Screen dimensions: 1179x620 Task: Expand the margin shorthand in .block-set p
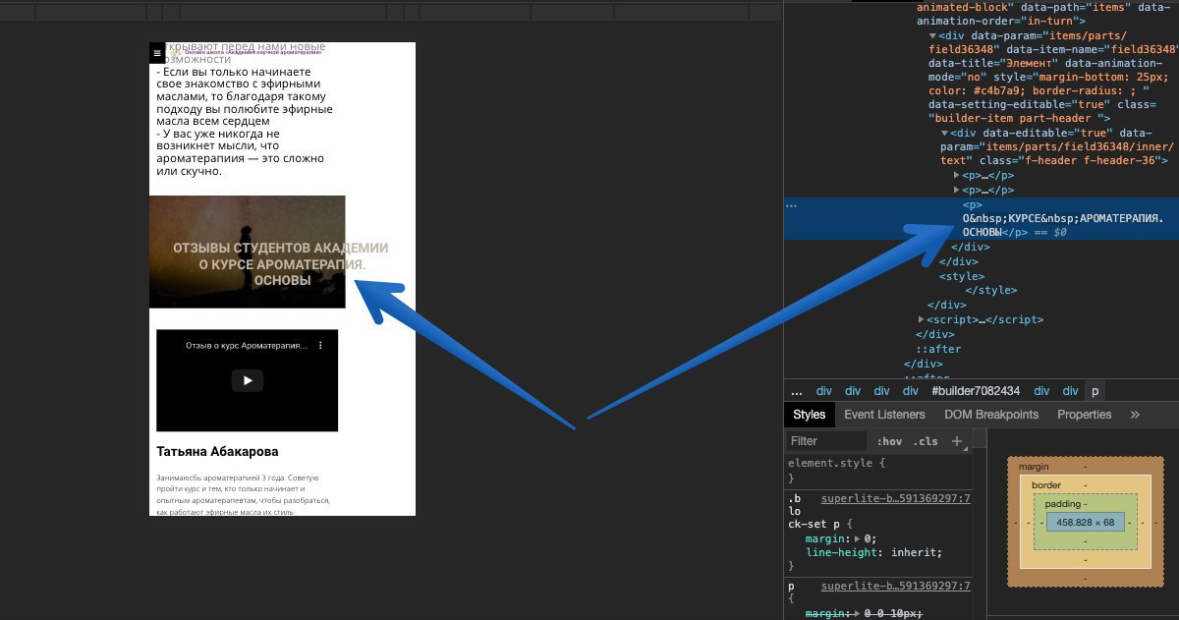click(x=857, y=539)
